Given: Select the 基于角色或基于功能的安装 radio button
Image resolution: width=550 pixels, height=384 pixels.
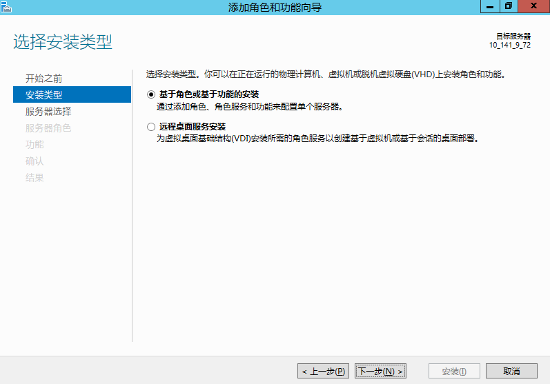Looking at the screenshot, I should pos(151,94).
